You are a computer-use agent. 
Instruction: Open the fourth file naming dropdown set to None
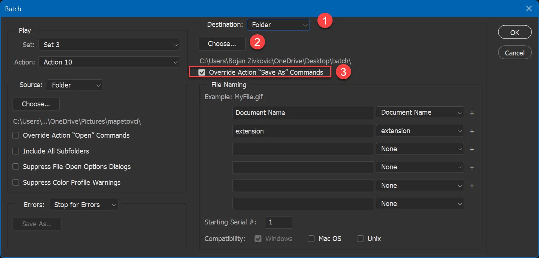(420, 167)
